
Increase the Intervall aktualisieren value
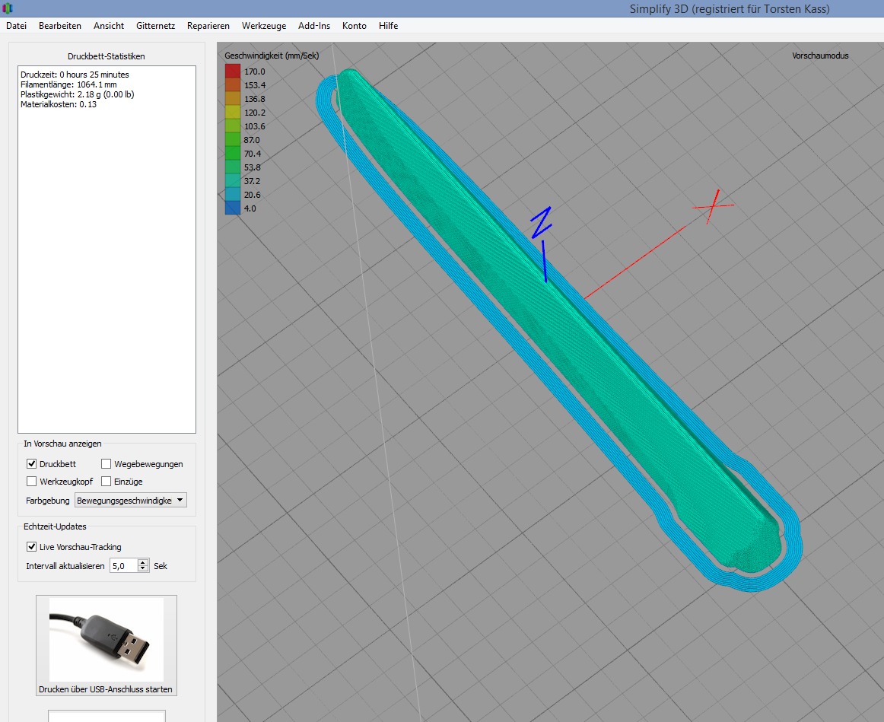click(143, 562)
